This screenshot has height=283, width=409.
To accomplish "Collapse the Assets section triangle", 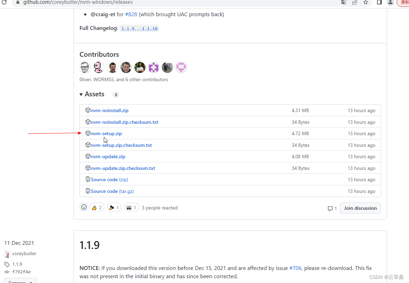I will 81,95.
